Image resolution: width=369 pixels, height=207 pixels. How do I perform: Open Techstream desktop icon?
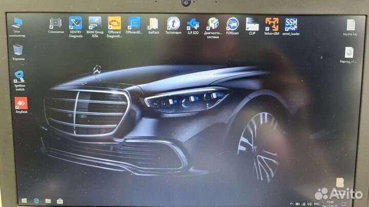pos(173,24)
